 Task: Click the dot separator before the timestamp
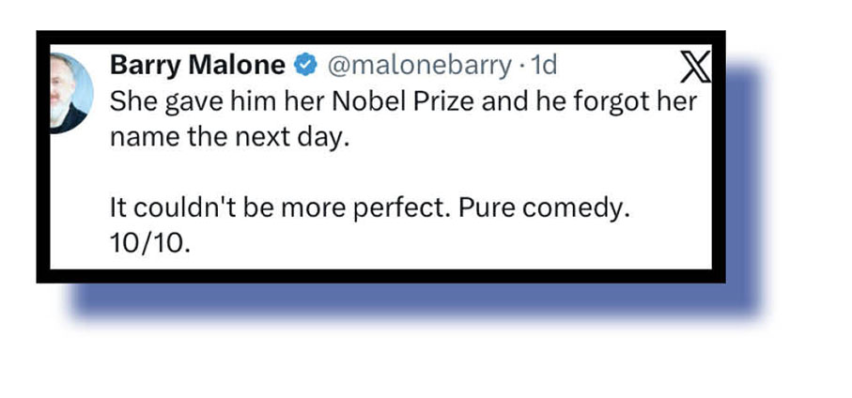520,65
